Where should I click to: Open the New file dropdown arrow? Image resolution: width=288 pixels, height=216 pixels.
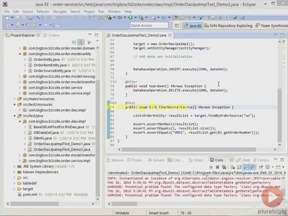tap(12, 17)
